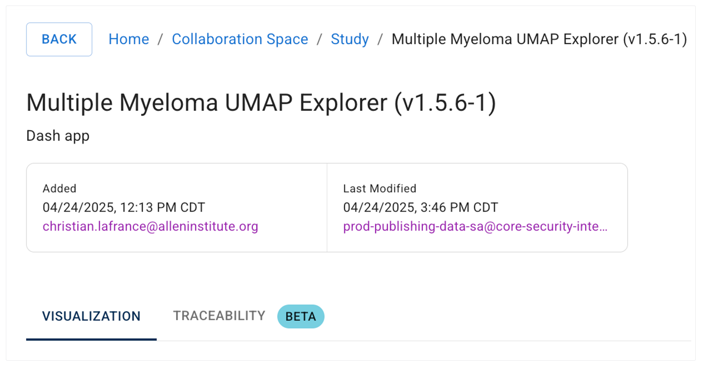The height and width of the screenshot is (365, 701).
Task: Switch to the VISUALIZATION tab
Action: 91,316
